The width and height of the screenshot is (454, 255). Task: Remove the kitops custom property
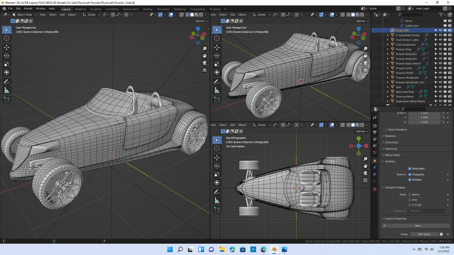coord(448,234)
